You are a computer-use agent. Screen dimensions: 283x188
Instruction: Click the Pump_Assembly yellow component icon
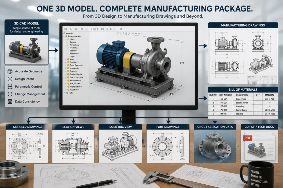pyautogui.click(x=66, y=36)
